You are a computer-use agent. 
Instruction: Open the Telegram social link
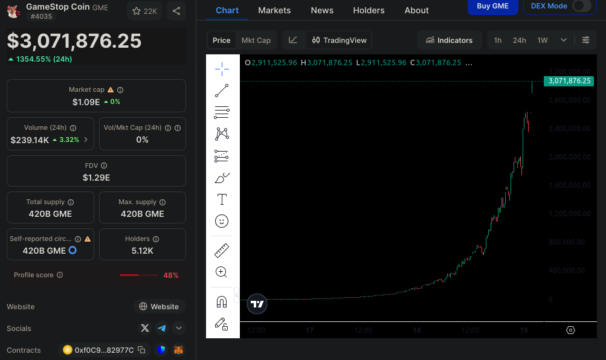pos(162,328)
